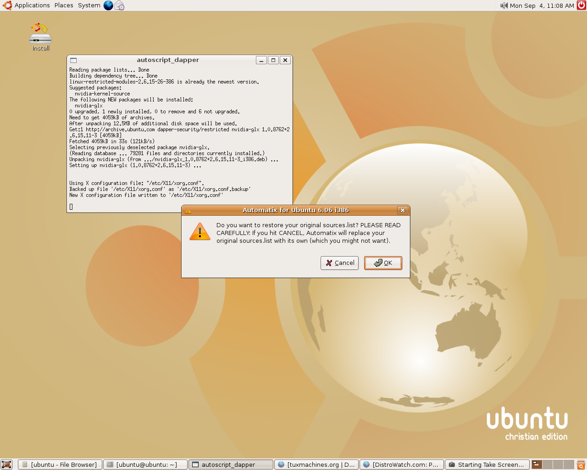Click the 'Backed up file' terminal line

(160, 189)
